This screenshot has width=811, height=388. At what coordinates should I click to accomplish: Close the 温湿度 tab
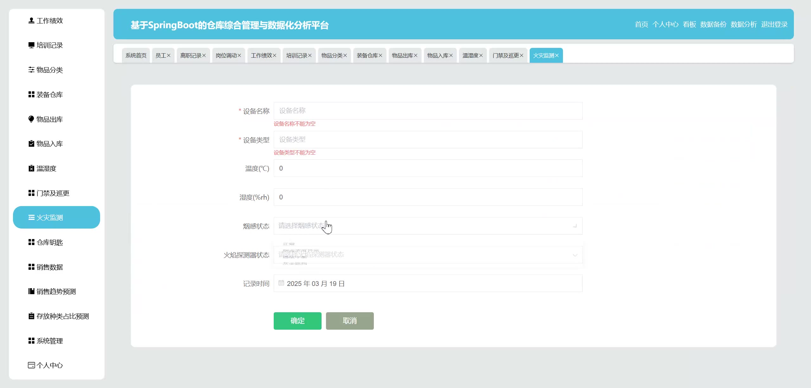point(481,55)
